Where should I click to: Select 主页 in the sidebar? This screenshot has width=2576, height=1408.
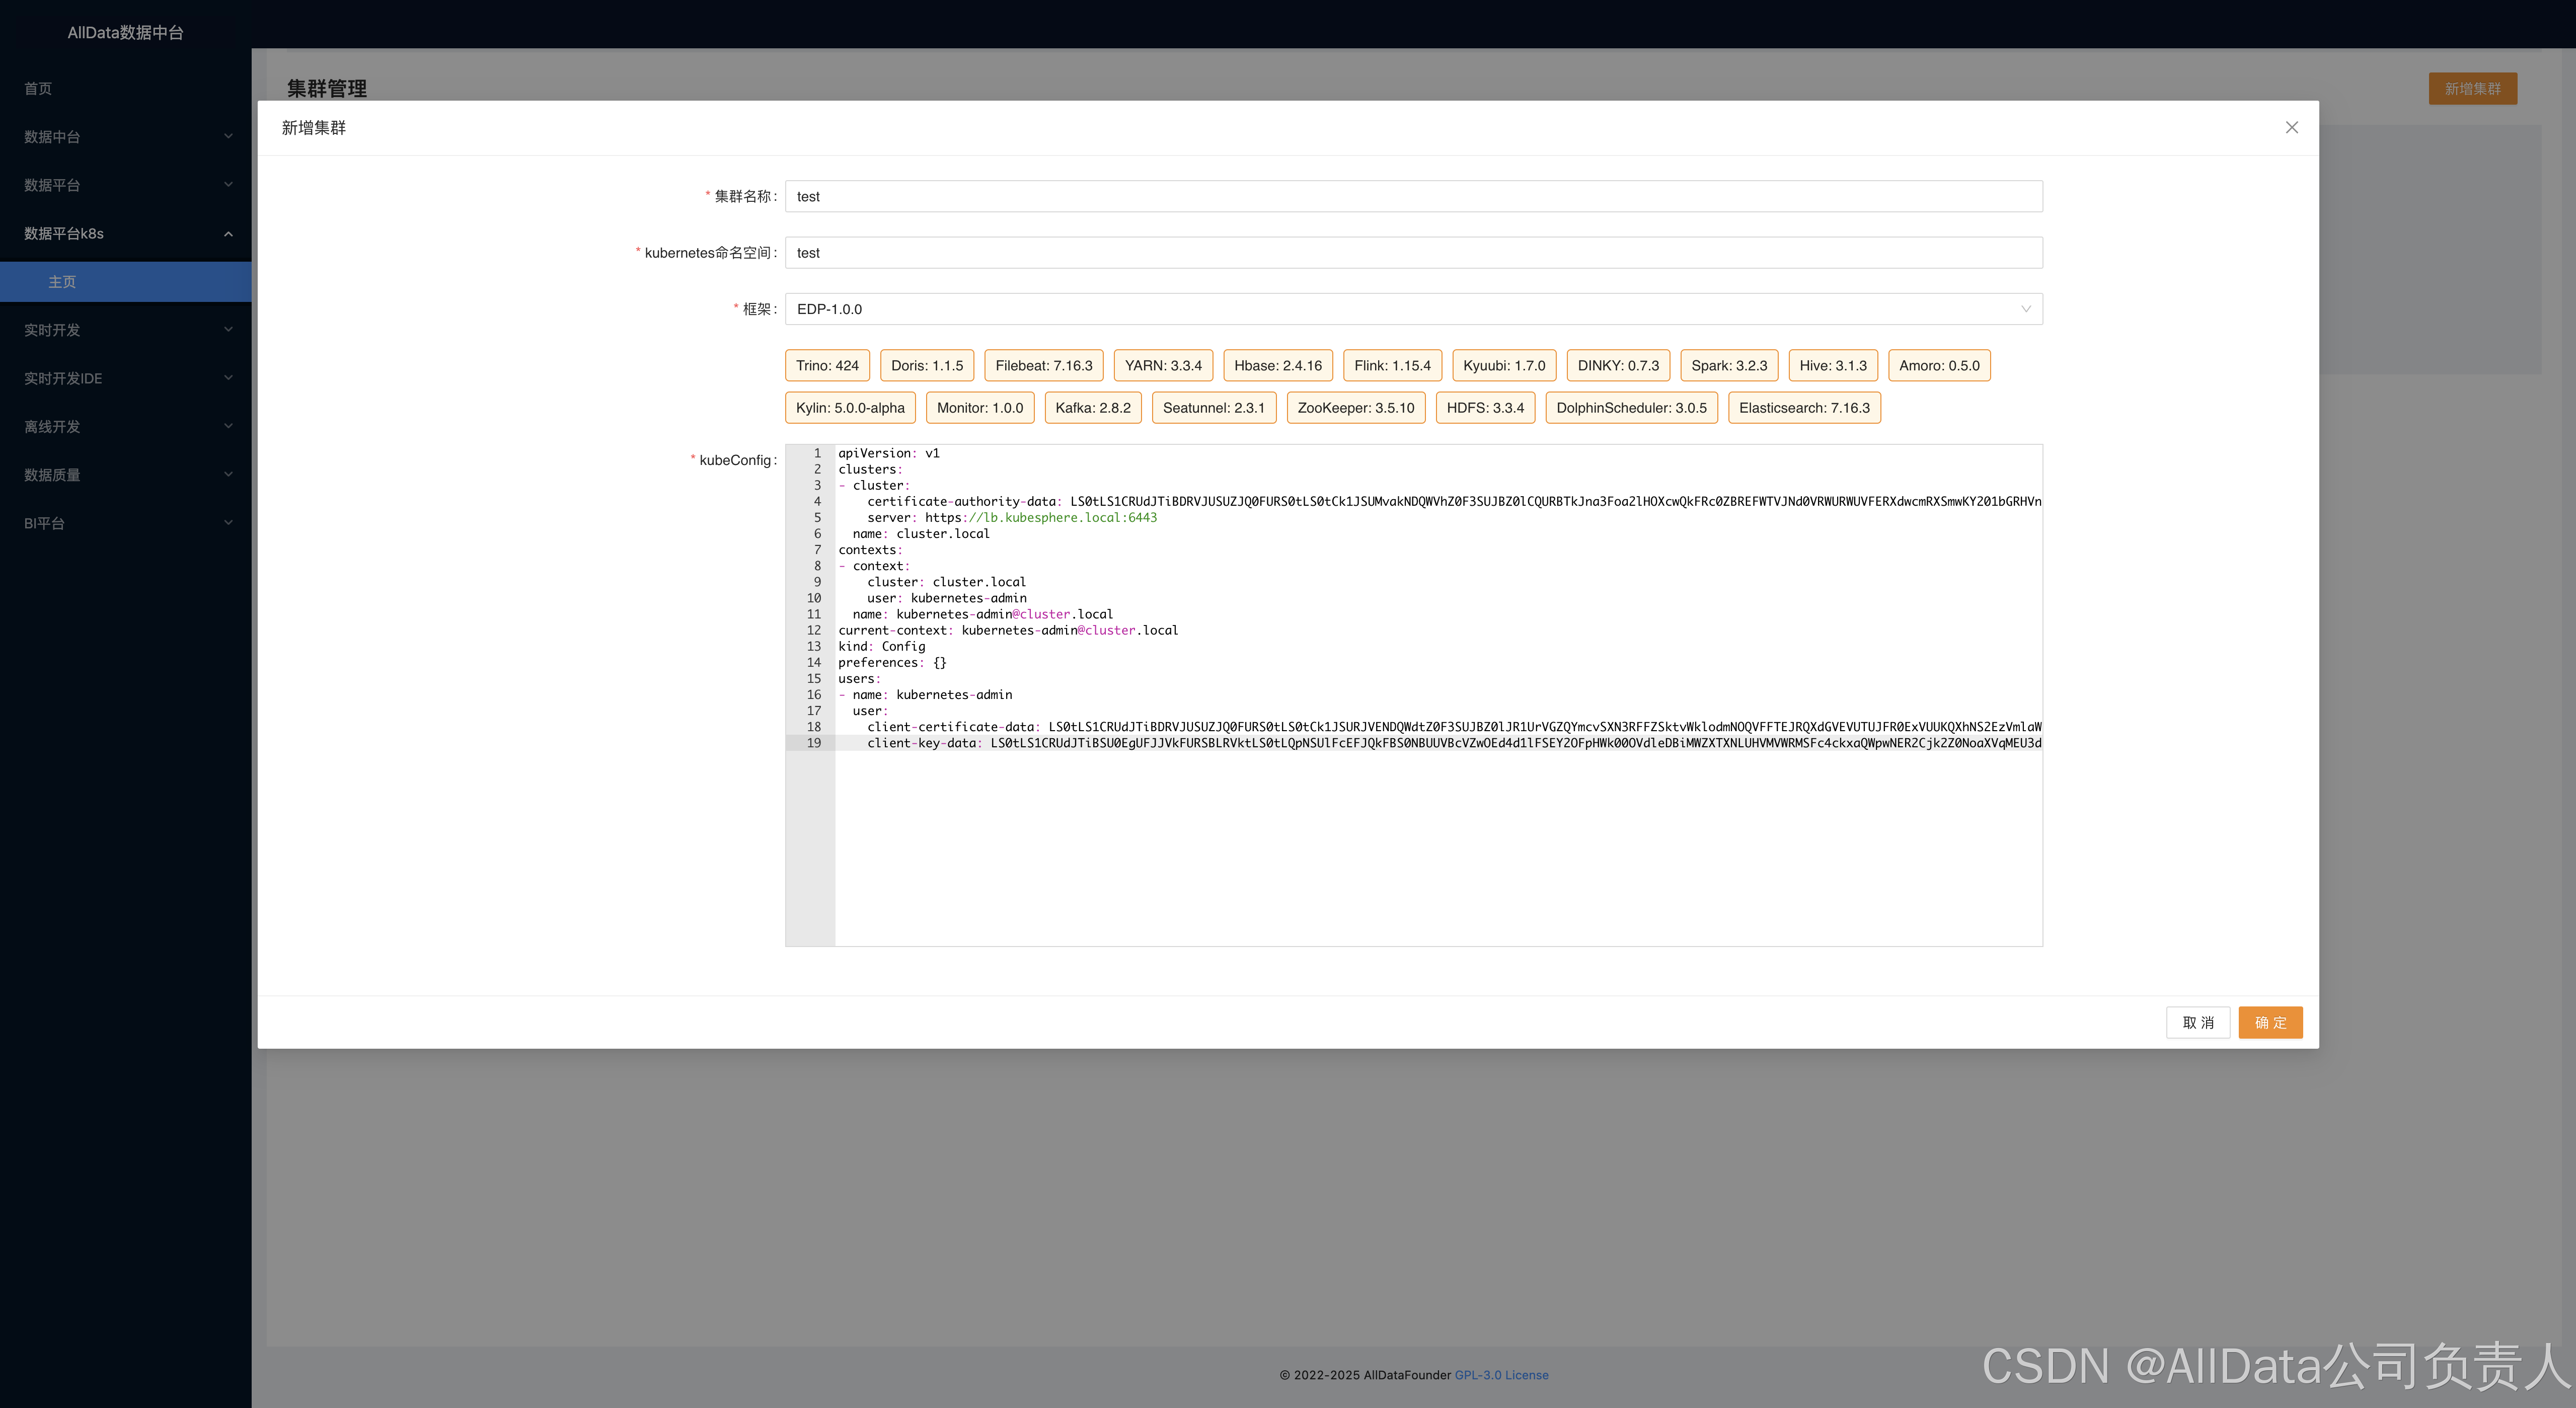pos(62,282)
